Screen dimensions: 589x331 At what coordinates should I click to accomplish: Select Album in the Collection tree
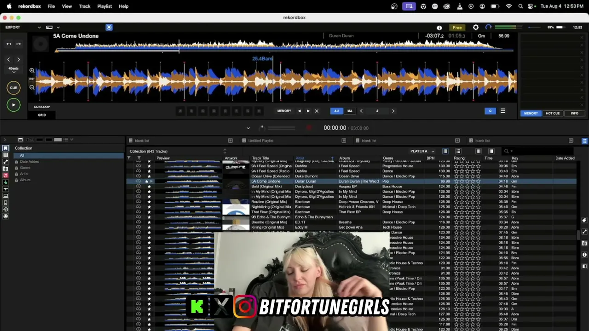pos(25,180)
